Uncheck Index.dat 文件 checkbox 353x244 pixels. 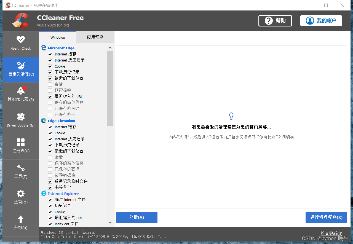tap(50, 224)
